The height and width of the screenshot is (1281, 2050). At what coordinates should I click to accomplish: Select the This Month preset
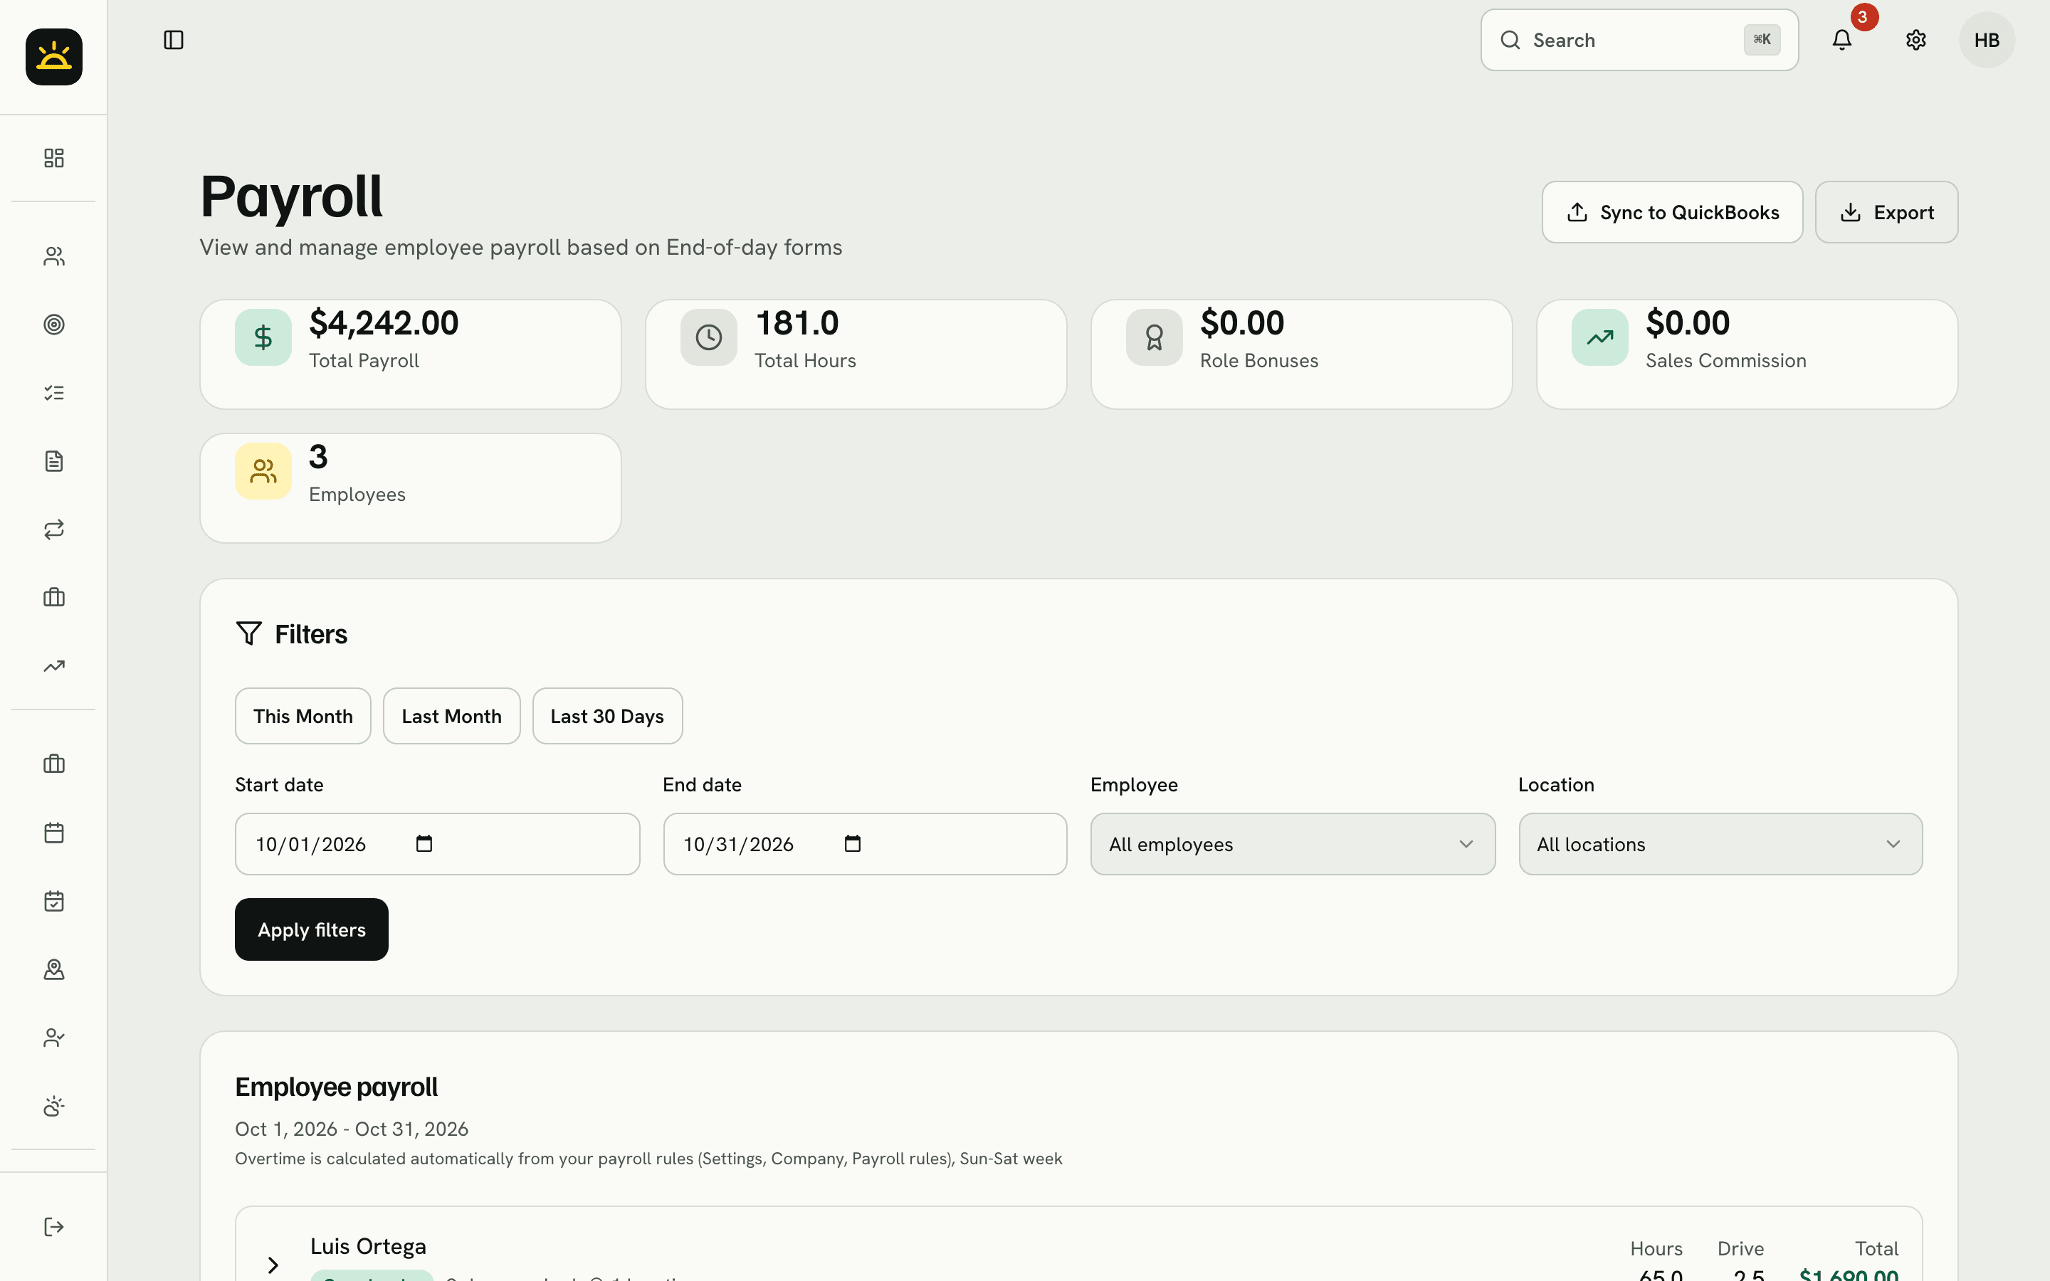coord(303,716)
